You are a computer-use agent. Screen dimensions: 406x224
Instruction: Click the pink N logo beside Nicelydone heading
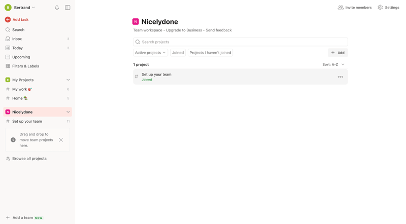[136, 21]
